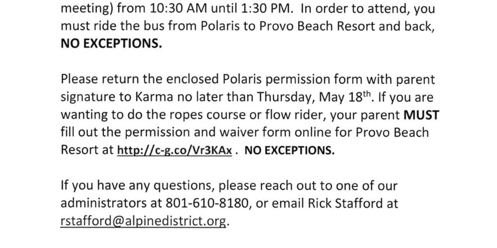Image resolution: width=497 pixels, height=248 pixels.
Task: Open the c-g.co/Vr3KAx waiver form link
Action: coord(174,151)
